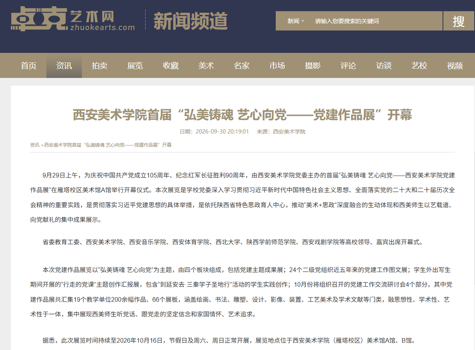Viewport: 475px width, 350px height.
Task: Click the source text 来源：西安美术学院
Action: pyautogui.click(x=281, y=132)
